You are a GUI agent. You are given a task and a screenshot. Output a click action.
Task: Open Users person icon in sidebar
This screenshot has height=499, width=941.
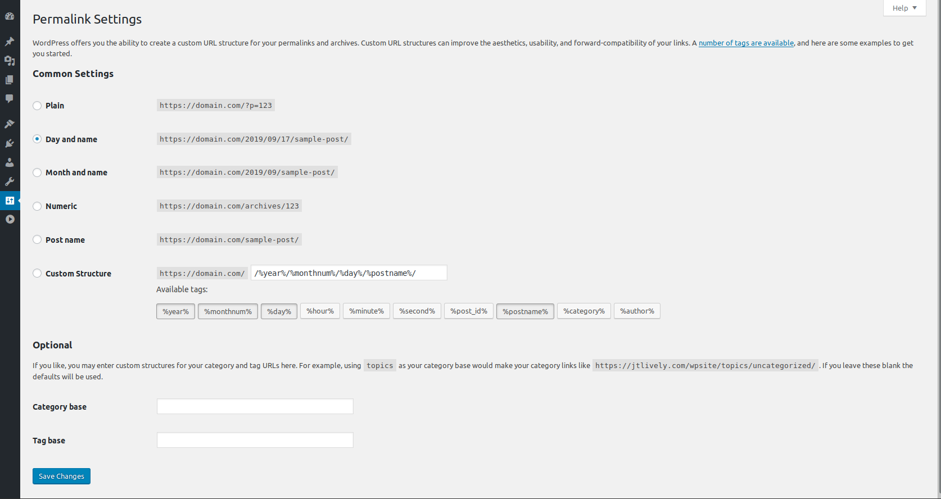10,162
